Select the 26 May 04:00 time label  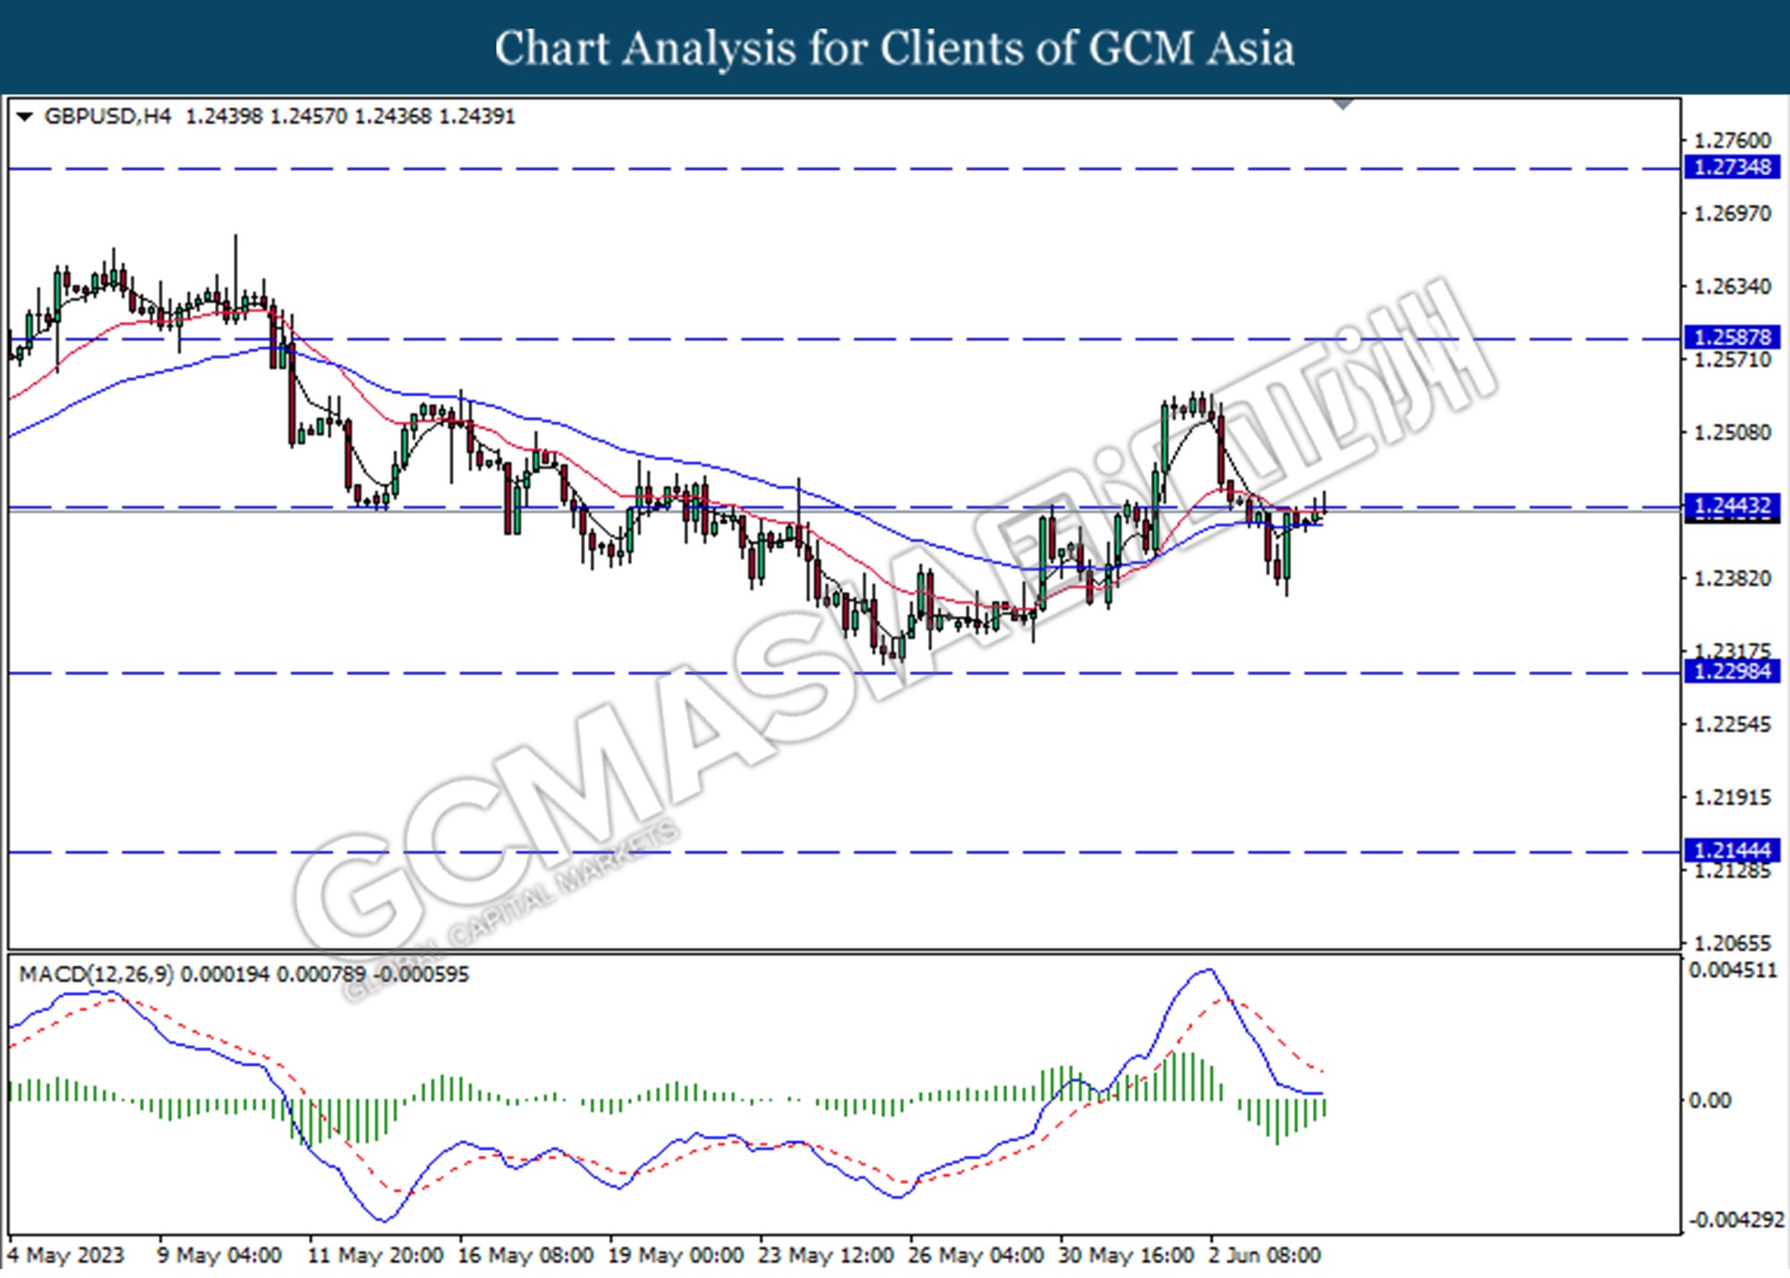pyautogui.click(x=976, y=1256)
